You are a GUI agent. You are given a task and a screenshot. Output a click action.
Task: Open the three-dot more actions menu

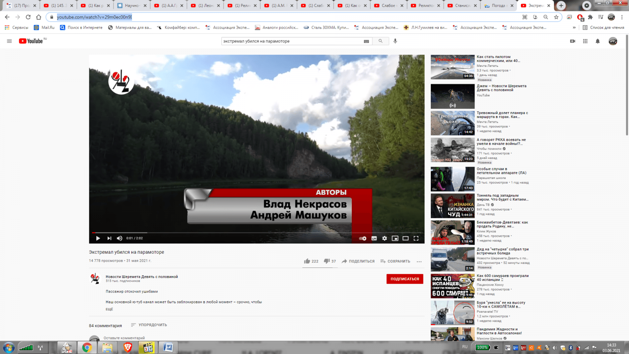[x=419, y=262]
